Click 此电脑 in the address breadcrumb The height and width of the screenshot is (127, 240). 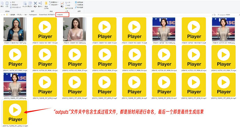point(13,15)
